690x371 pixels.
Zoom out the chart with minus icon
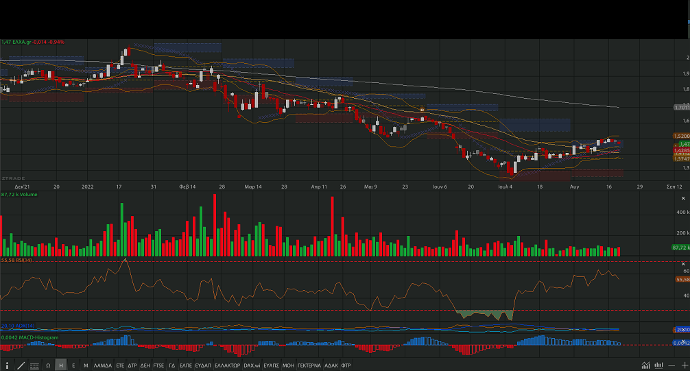click(x=671, y=366)
